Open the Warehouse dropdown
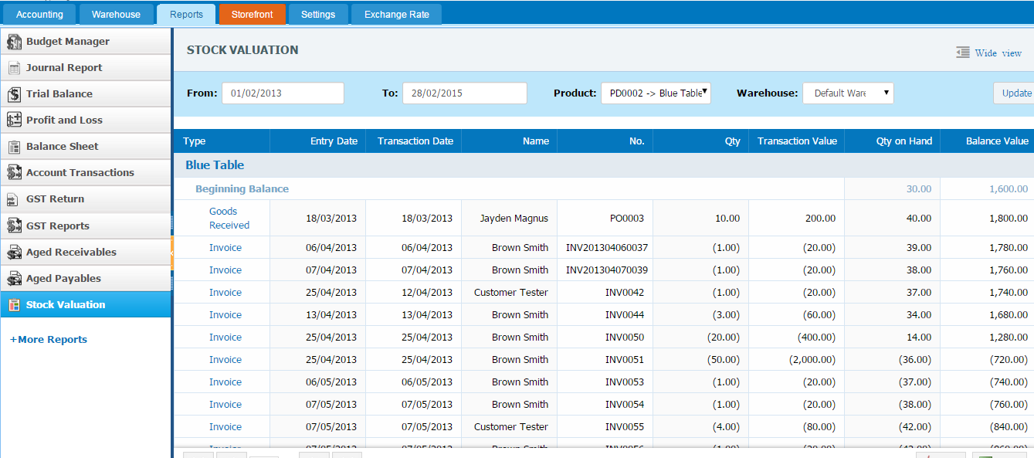 click(x=848, y=93)
